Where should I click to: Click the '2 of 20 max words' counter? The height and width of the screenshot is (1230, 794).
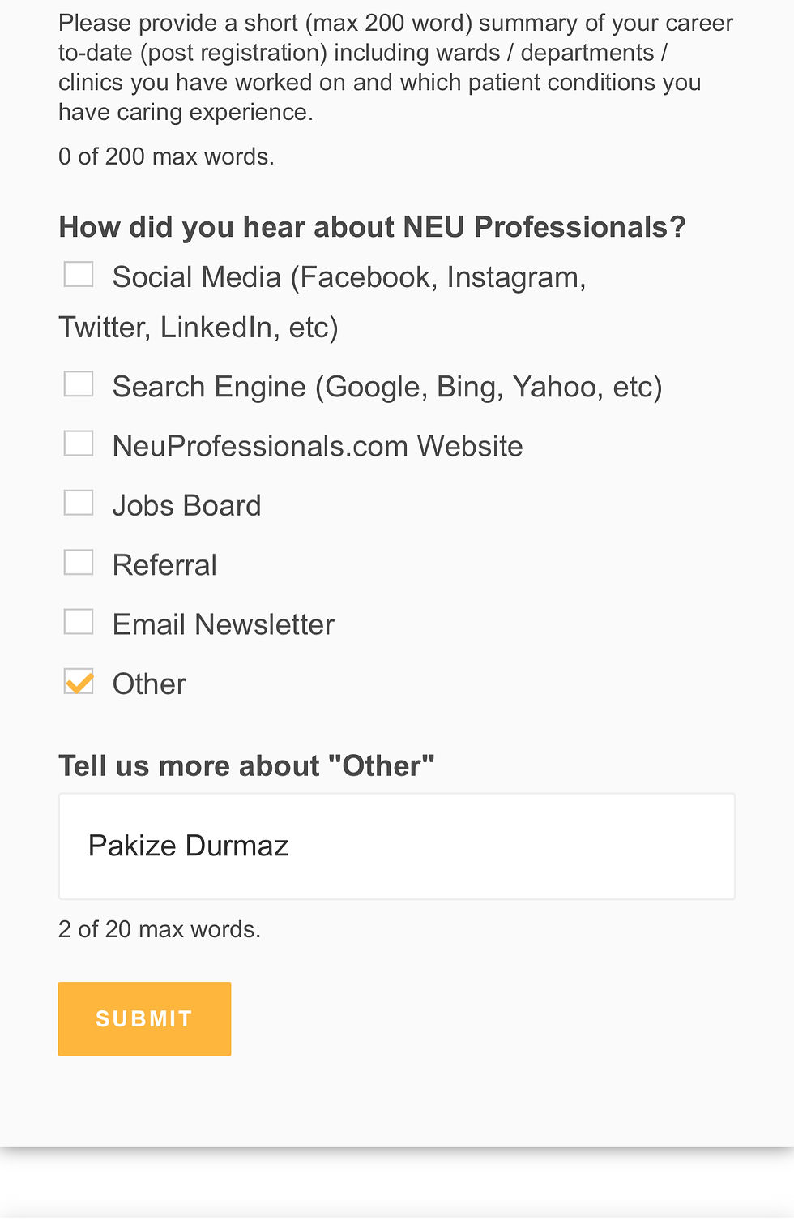160,929
